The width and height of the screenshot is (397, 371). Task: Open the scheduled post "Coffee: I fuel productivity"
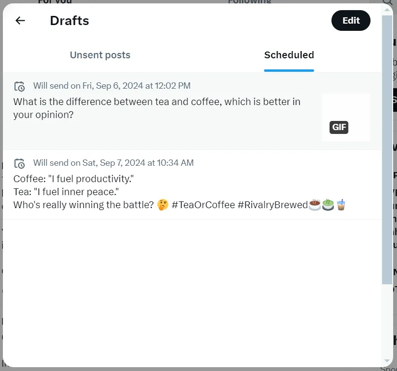pos(192,185)
